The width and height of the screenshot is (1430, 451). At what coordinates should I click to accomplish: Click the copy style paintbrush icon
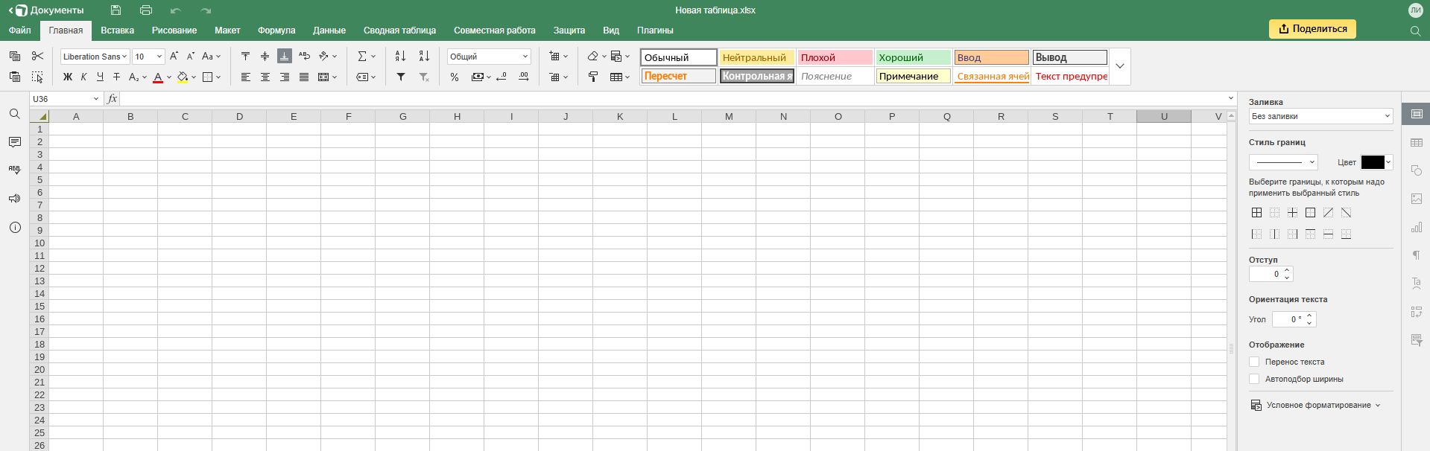593,77
